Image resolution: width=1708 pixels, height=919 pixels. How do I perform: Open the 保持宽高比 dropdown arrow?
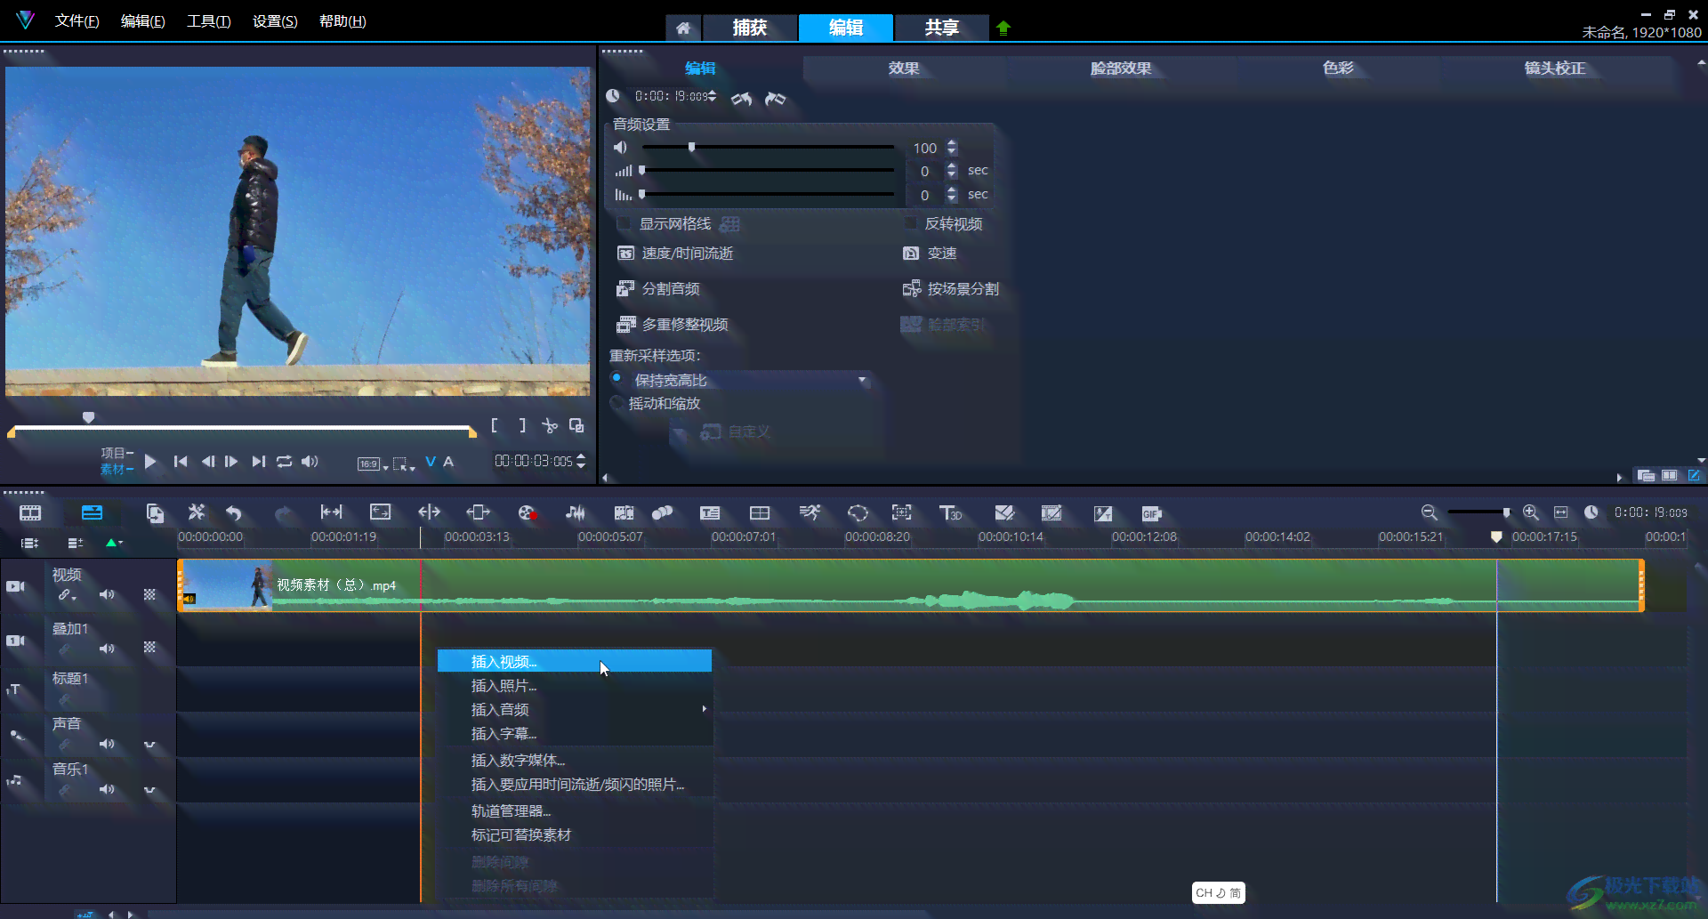pos(861,380)
